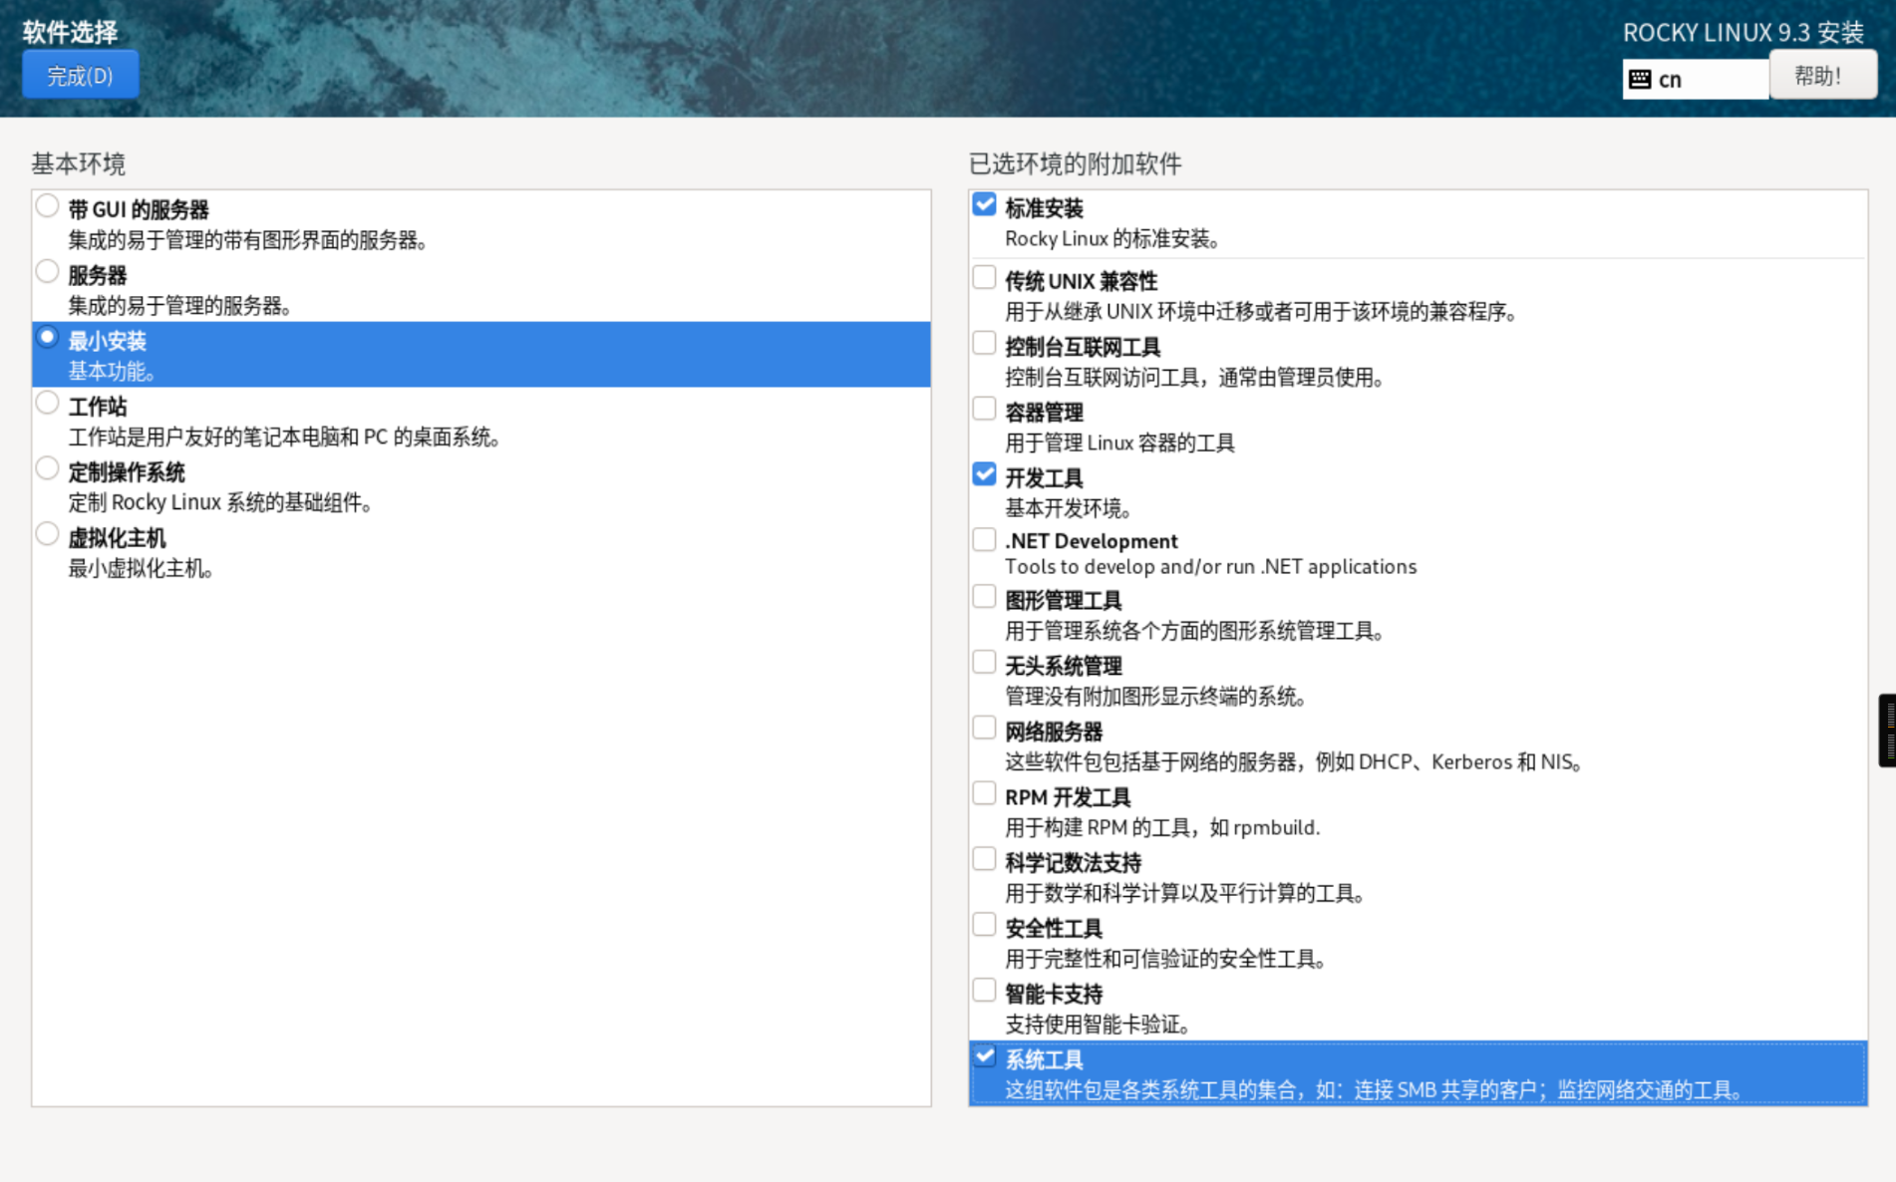Viewport: 1896px width, 1182px height.
Task: Select the 服务器 radio button
Action: tap(47, 272)
